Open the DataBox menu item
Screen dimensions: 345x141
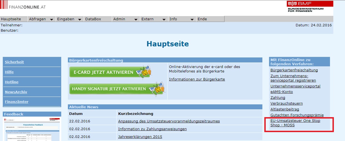[93, 19]
